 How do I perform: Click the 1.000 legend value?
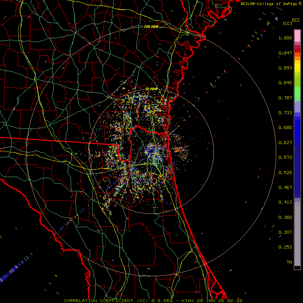(x=285, y=38)
